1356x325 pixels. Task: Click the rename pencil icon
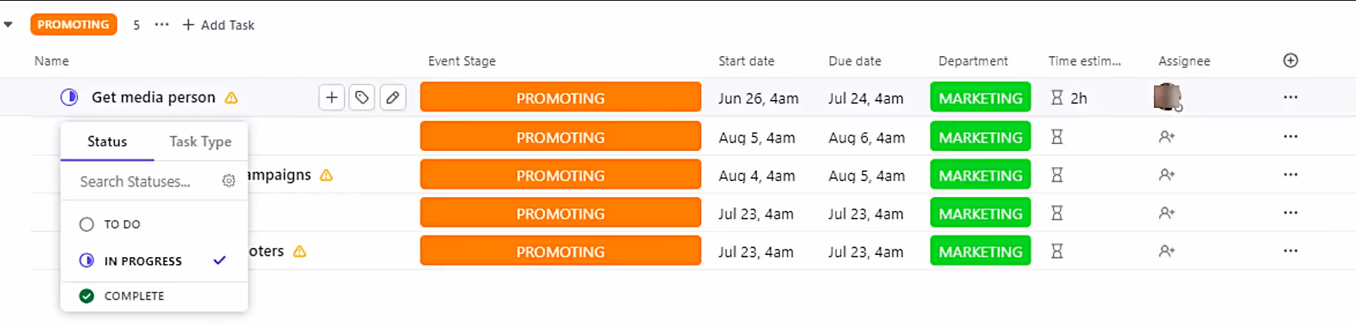click(x=393, y=98)
